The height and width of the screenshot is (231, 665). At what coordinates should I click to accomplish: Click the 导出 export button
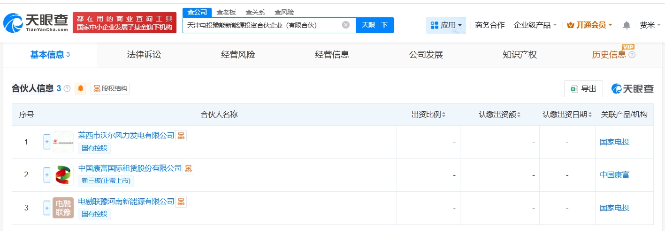pos(583,89)
